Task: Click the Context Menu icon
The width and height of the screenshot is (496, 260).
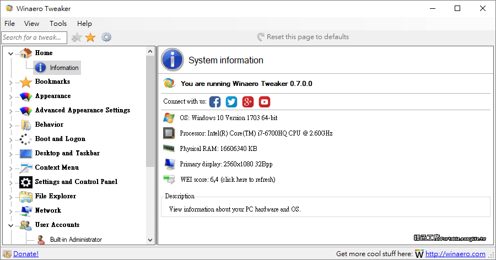Action: click(x=25, y=167)
